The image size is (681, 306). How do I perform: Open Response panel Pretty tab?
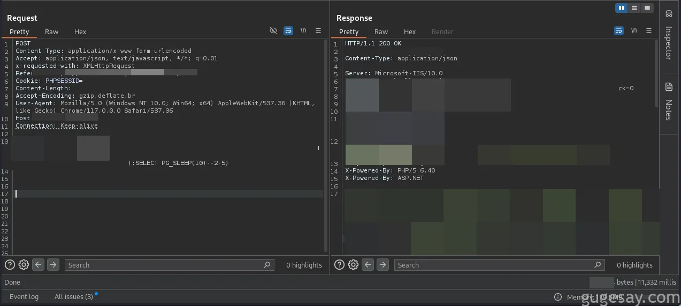click(x=349, y=32)
